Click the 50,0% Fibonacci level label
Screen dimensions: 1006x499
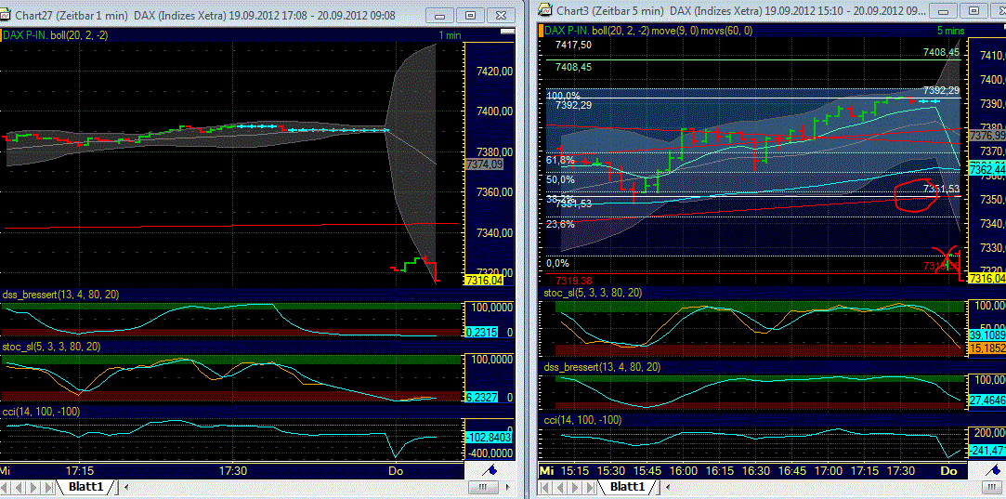(x=560, y=180)
